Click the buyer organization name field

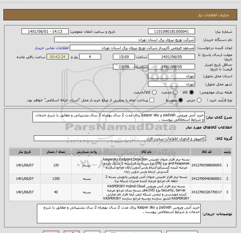[125, 40]
